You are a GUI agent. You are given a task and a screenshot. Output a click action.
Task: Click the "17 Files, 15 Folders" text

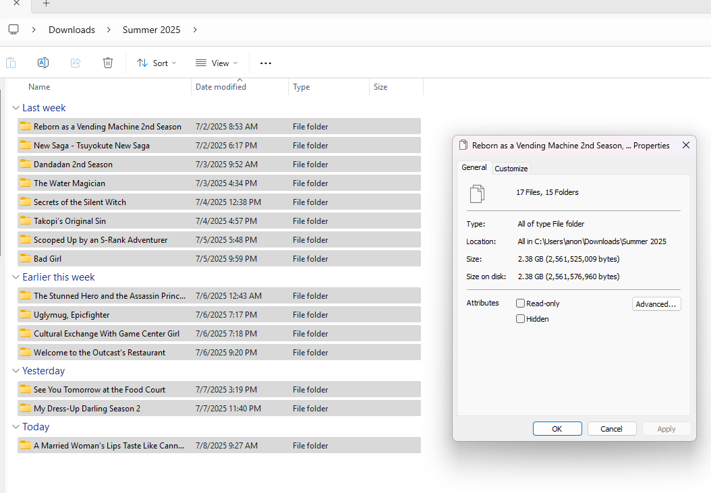click(547, 192)
